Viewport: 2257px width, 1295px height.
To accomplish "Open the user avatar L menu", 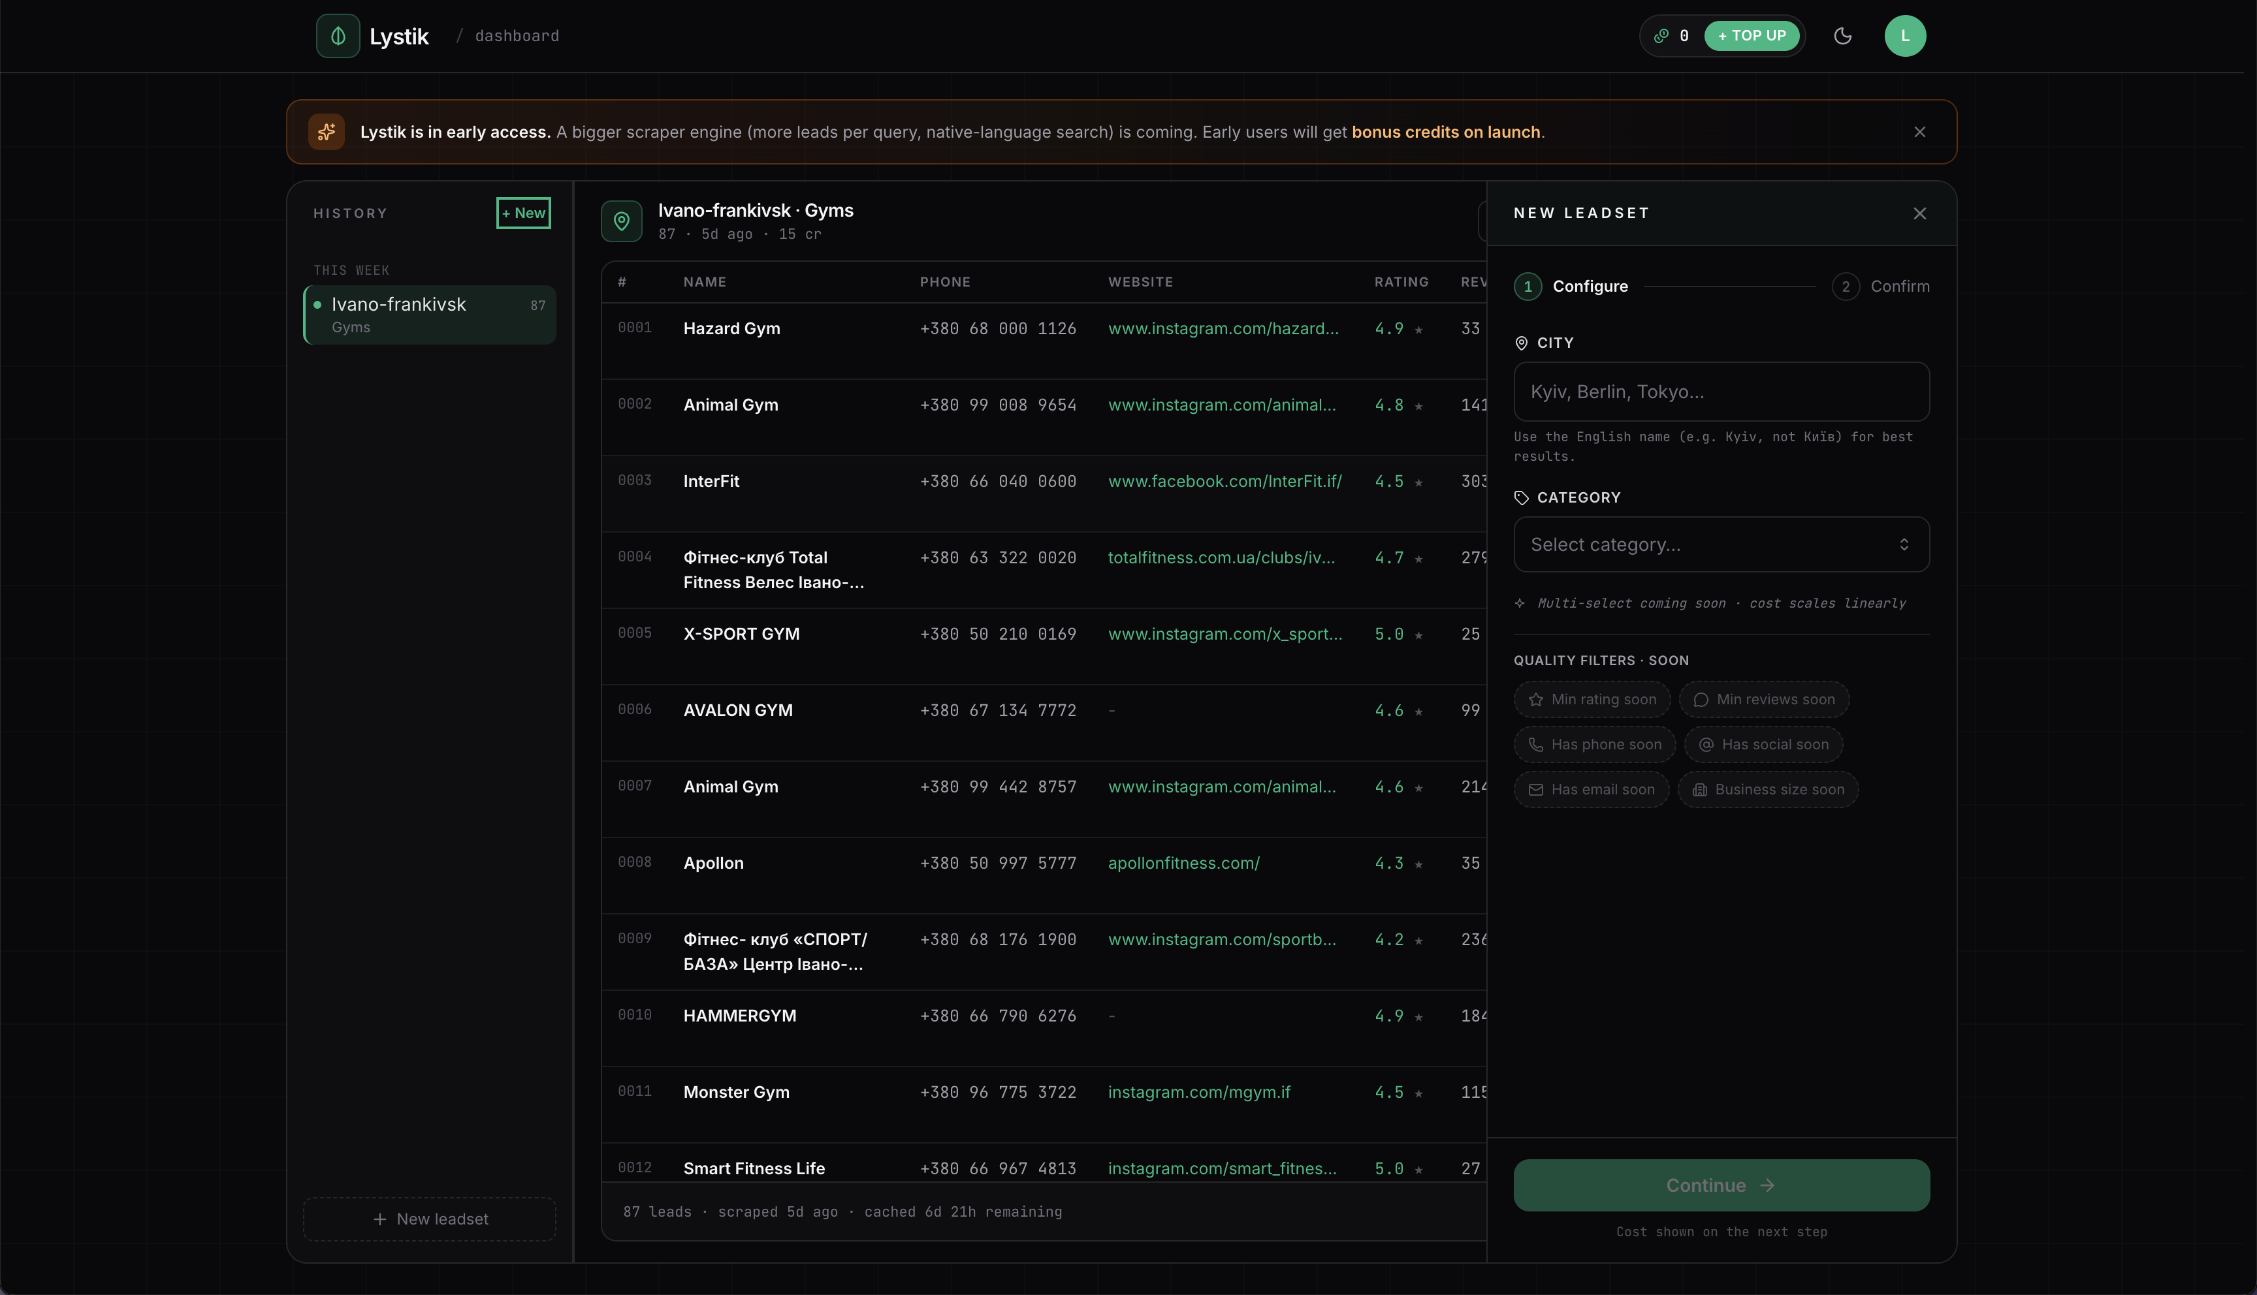I will pyautogui.click(x=1905, y=36).
